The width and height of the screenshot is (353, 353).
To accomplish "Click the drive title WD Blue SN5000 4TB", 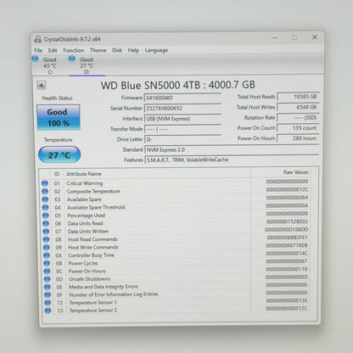I will tap(150, 85).
